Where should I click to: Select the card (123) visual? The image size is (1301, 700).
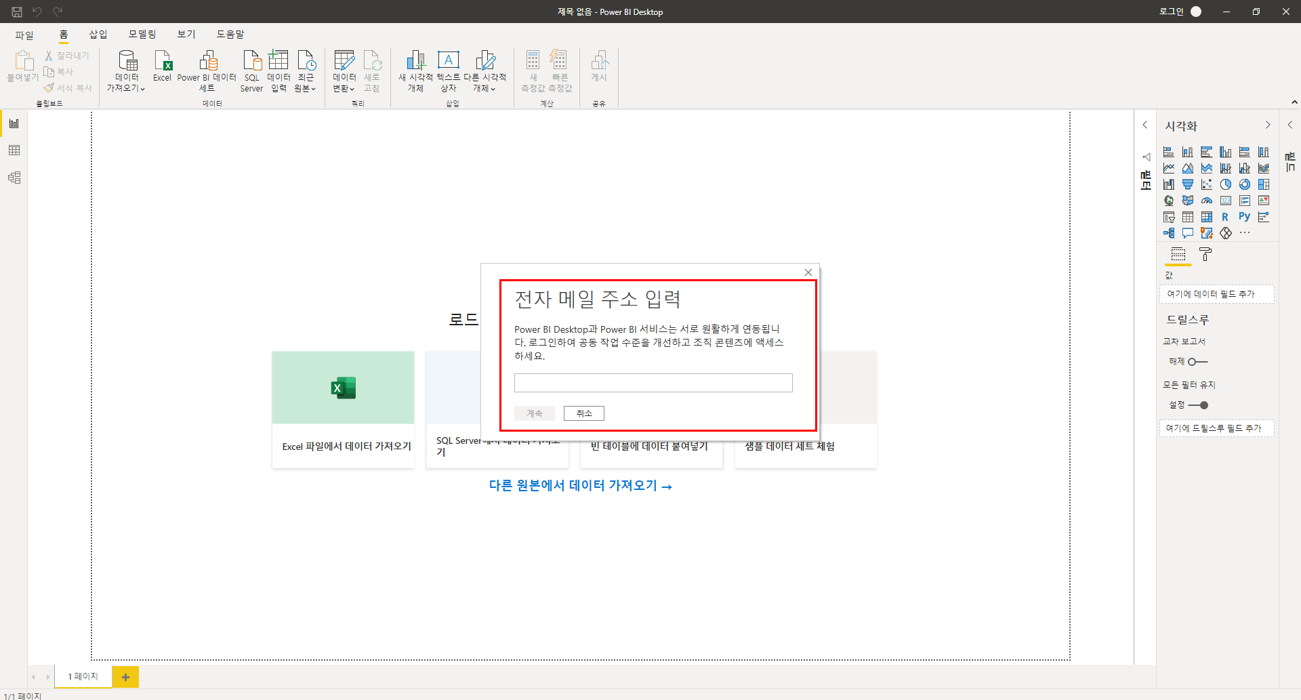(1226, 201)
